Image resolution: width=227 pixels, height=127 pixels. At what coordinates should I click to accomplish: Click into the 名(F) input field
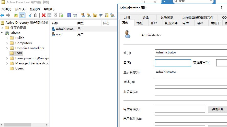coord(173,63)
